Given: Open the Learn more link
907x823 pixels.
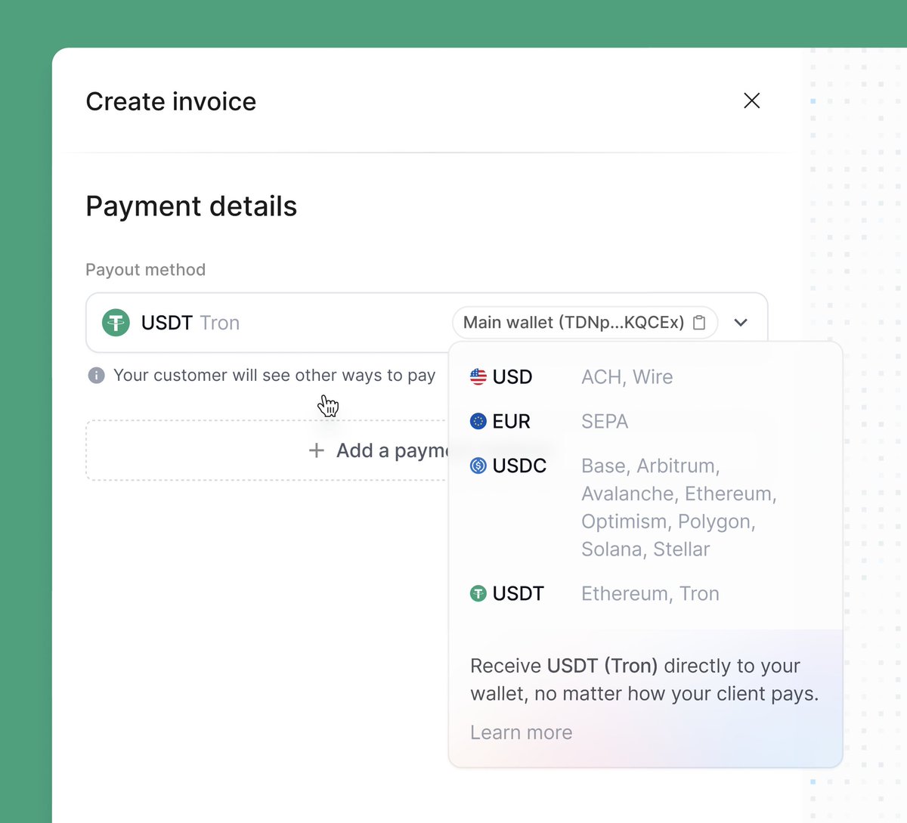Looking at the screenshot, I should point(522,732).
